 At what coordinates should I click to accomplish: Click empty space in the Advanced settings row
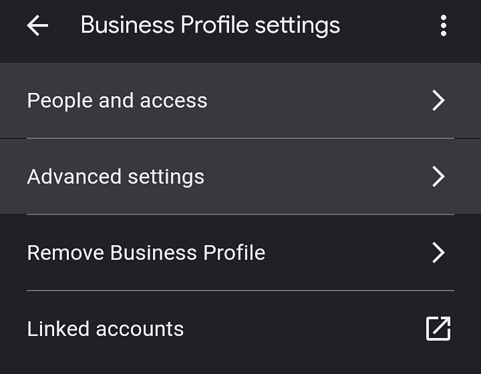pyautogui.click(x=316, y=176)
